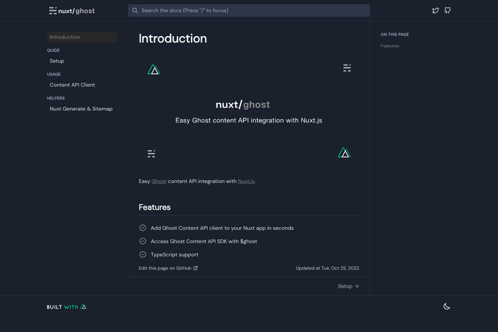Open the Twitter icon link in header

[435, 11]
